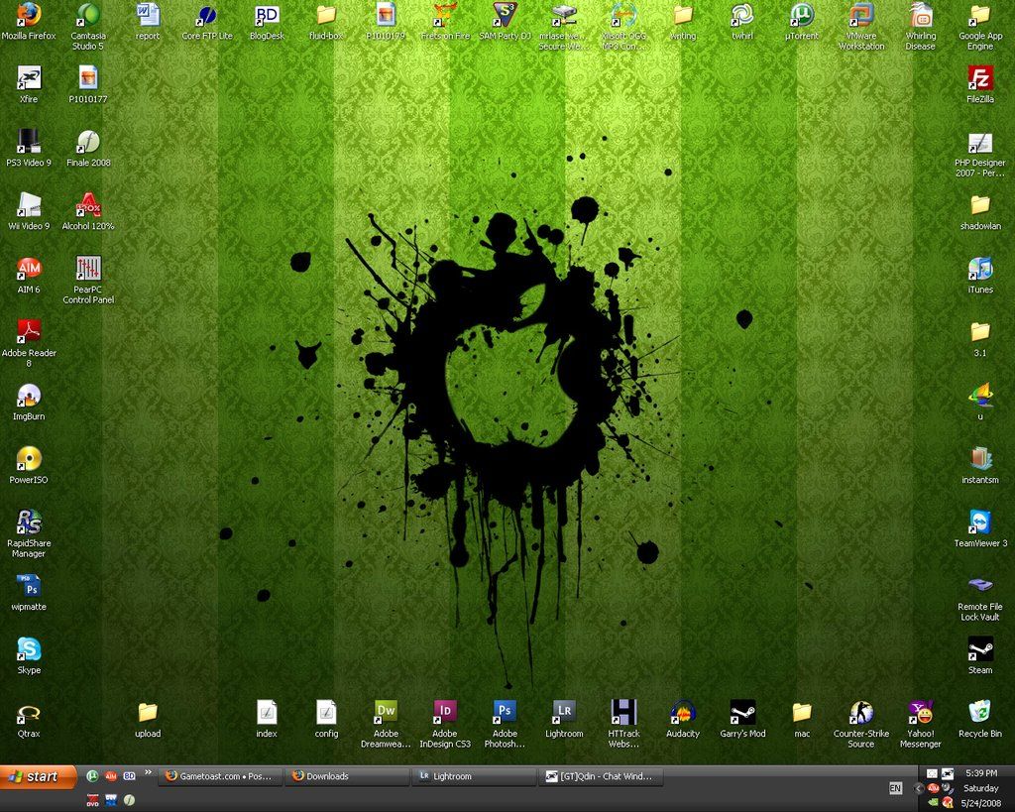1015x812 pixels.
Task: Launch Audacity from the desktop
Action: 683,719
